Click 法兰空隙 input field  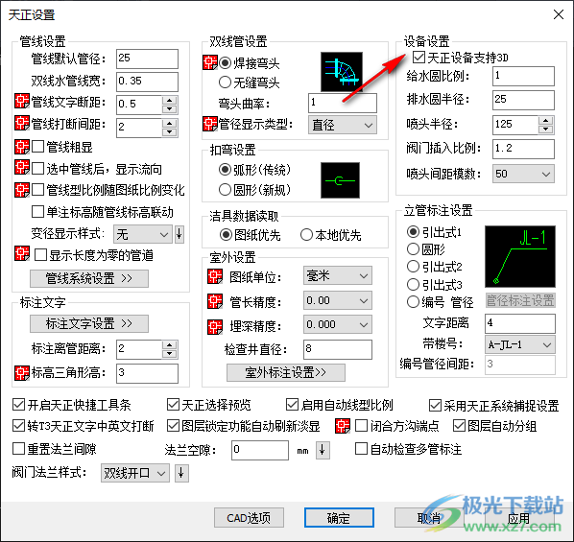point(260,450)
